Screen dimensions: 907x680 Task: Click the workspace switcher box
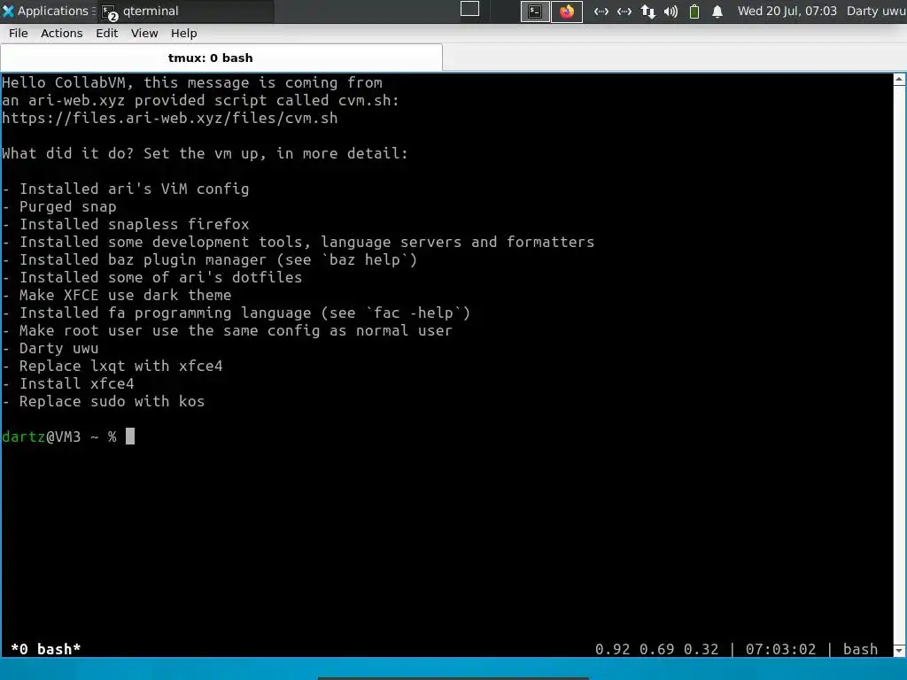469,9
